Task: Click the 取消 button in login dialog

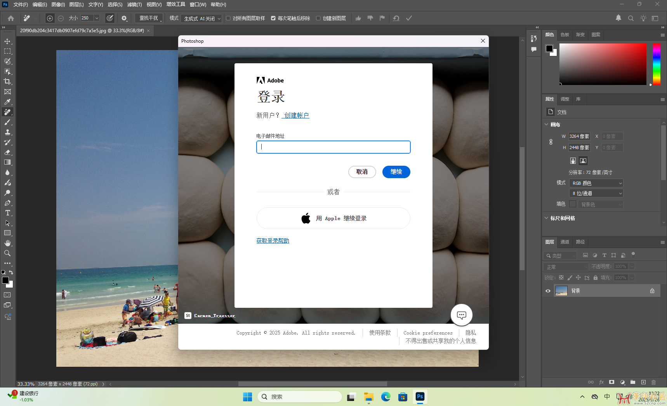Action: [x=362, y=172]
